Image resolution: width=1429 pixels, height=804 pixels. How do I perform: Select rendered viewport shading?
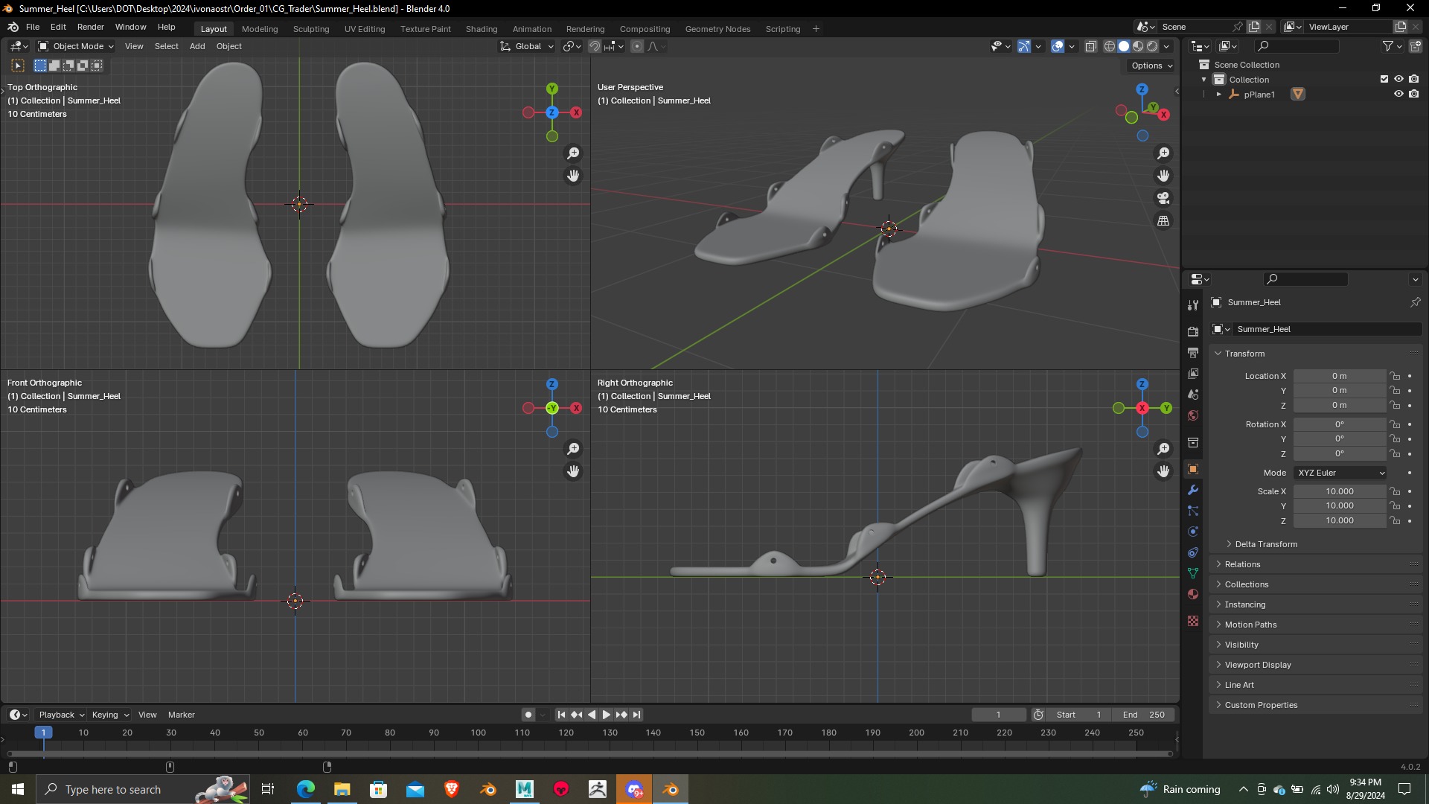1152,46
